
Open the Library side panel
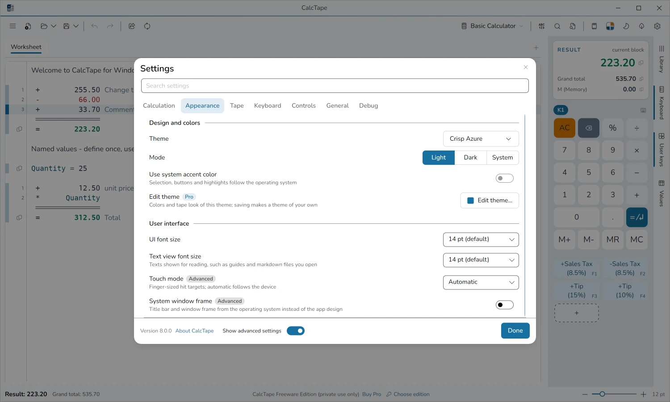(x=662, y=59)
